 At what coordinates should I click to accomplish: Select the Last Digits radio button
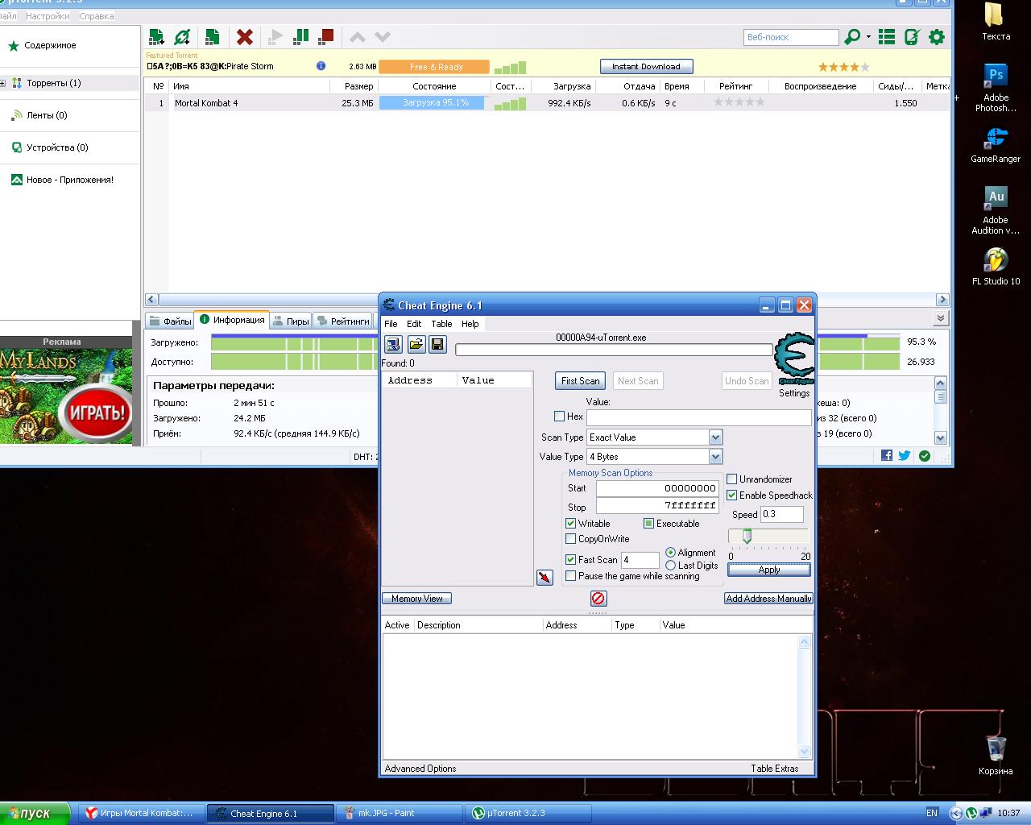click(670, 566)
